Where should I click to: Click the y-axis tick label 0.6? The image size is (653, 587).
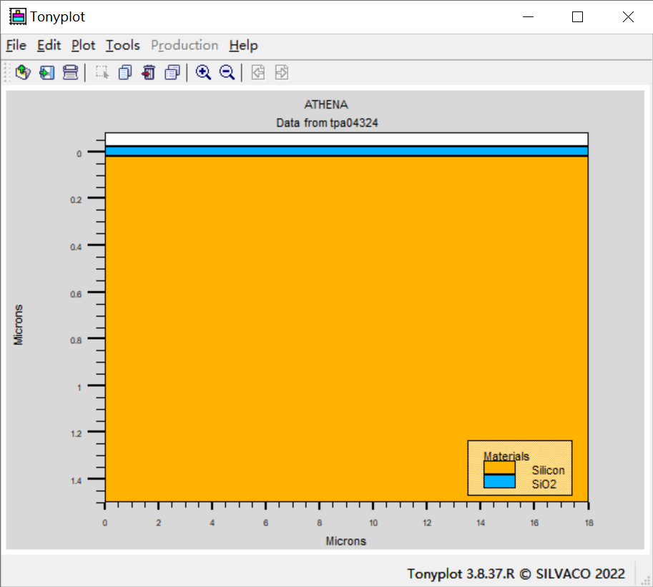(x=77, y=295)
